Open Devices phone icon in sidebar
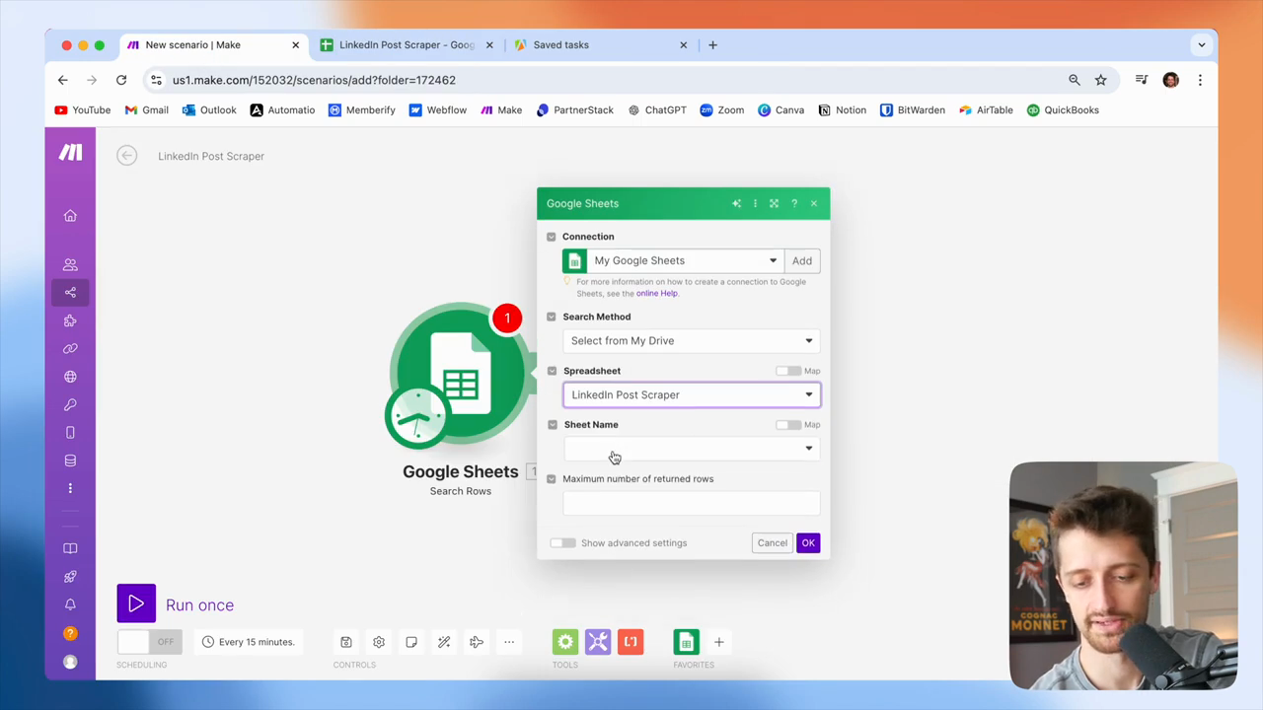The width and height of the screenshot is (1263, 710). [x=70, y=433]
